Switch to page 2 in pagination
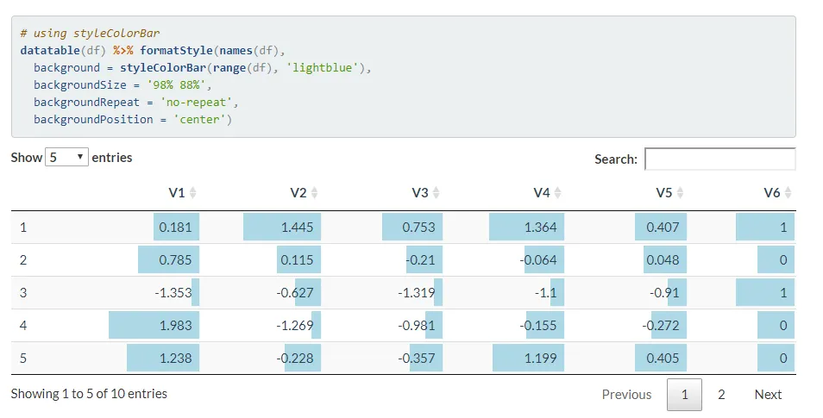Image resolution: width=823 pixels, height=418 pixels. [x=721, y=395]
